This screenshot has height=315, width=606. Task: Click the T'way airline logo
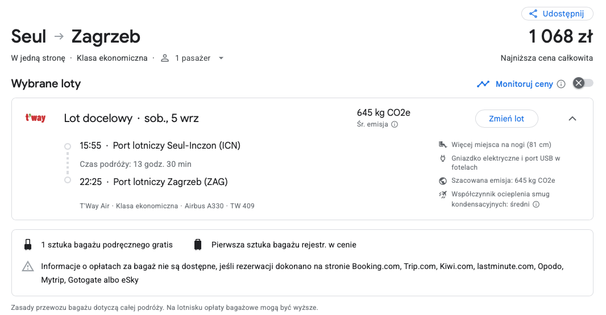(36, 117)
